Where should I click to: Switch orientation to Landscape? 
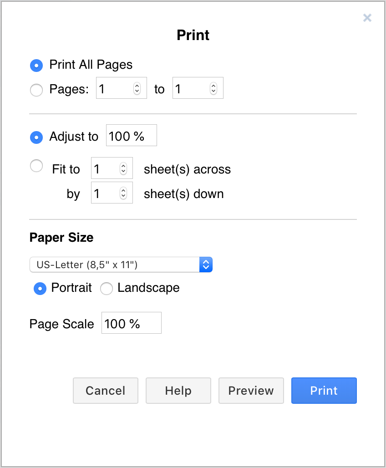pos(106,289)
